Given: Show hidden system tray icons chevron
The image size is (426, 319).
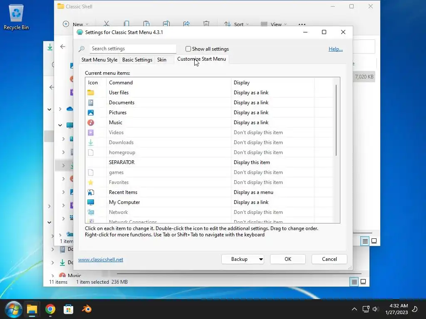Looking at the screenshot, I should 354,309.
